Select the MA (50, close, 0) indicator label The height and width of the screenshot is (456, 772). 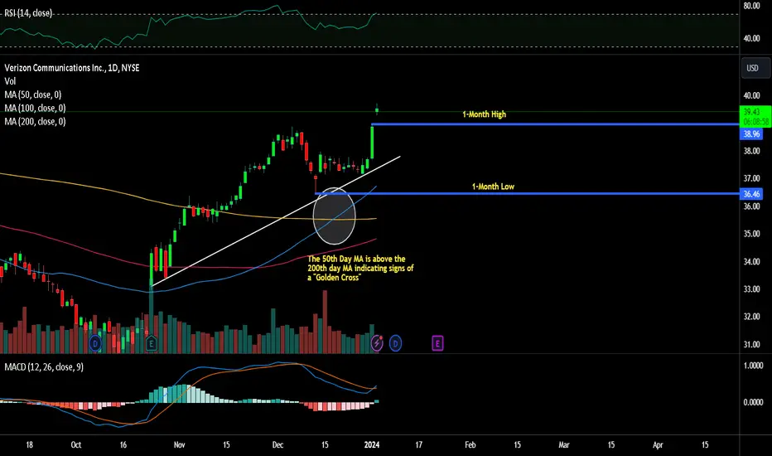[x=32, y=95]
